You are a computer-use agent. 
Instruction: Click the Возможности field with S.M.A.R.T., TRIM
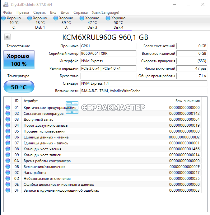pyautogui.click(x=144, y=91)
